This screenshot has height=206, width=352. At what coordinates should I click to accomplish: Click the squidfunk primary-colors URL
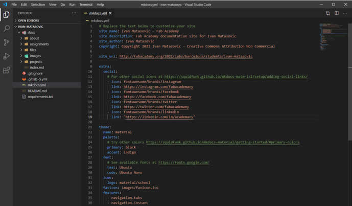pos(222,142)
